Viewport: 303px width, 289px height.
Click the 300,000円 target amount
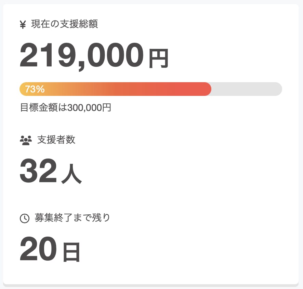click(89, 108)
